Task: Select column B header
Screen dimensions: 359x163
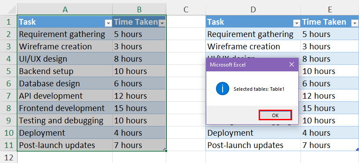Action: [139, 9]
